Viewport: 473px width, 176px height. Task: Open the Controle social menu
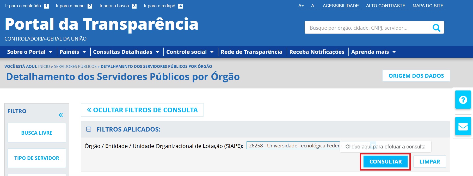click(x=190, y=52)
